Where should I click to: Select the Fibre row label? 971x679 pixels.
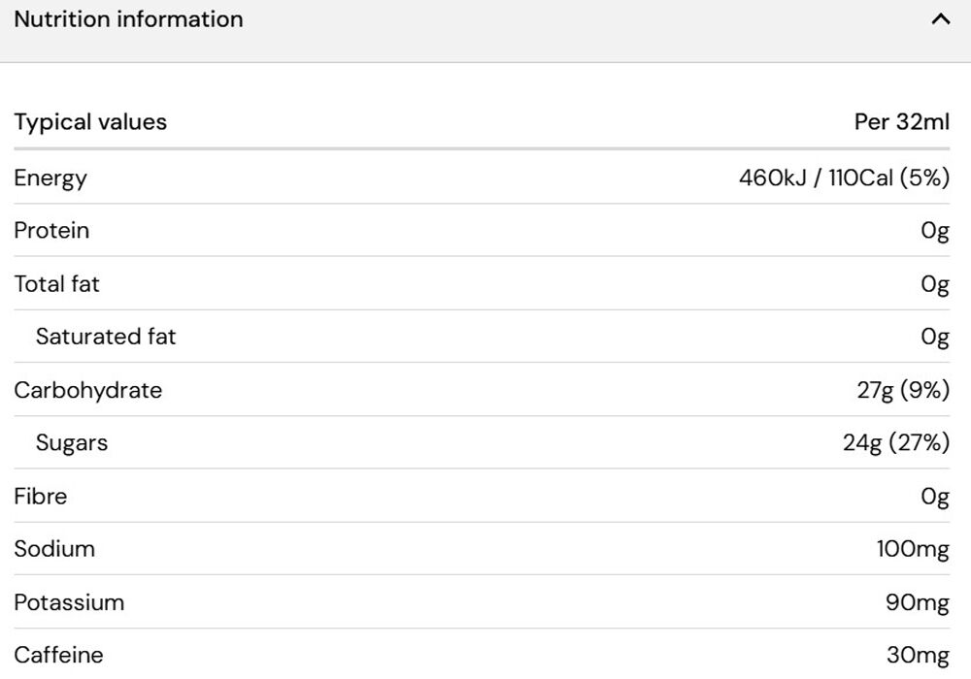(x=41, y=496)
